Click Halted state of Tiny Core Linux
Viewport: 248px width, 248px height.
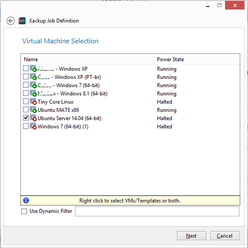point(164,102)
